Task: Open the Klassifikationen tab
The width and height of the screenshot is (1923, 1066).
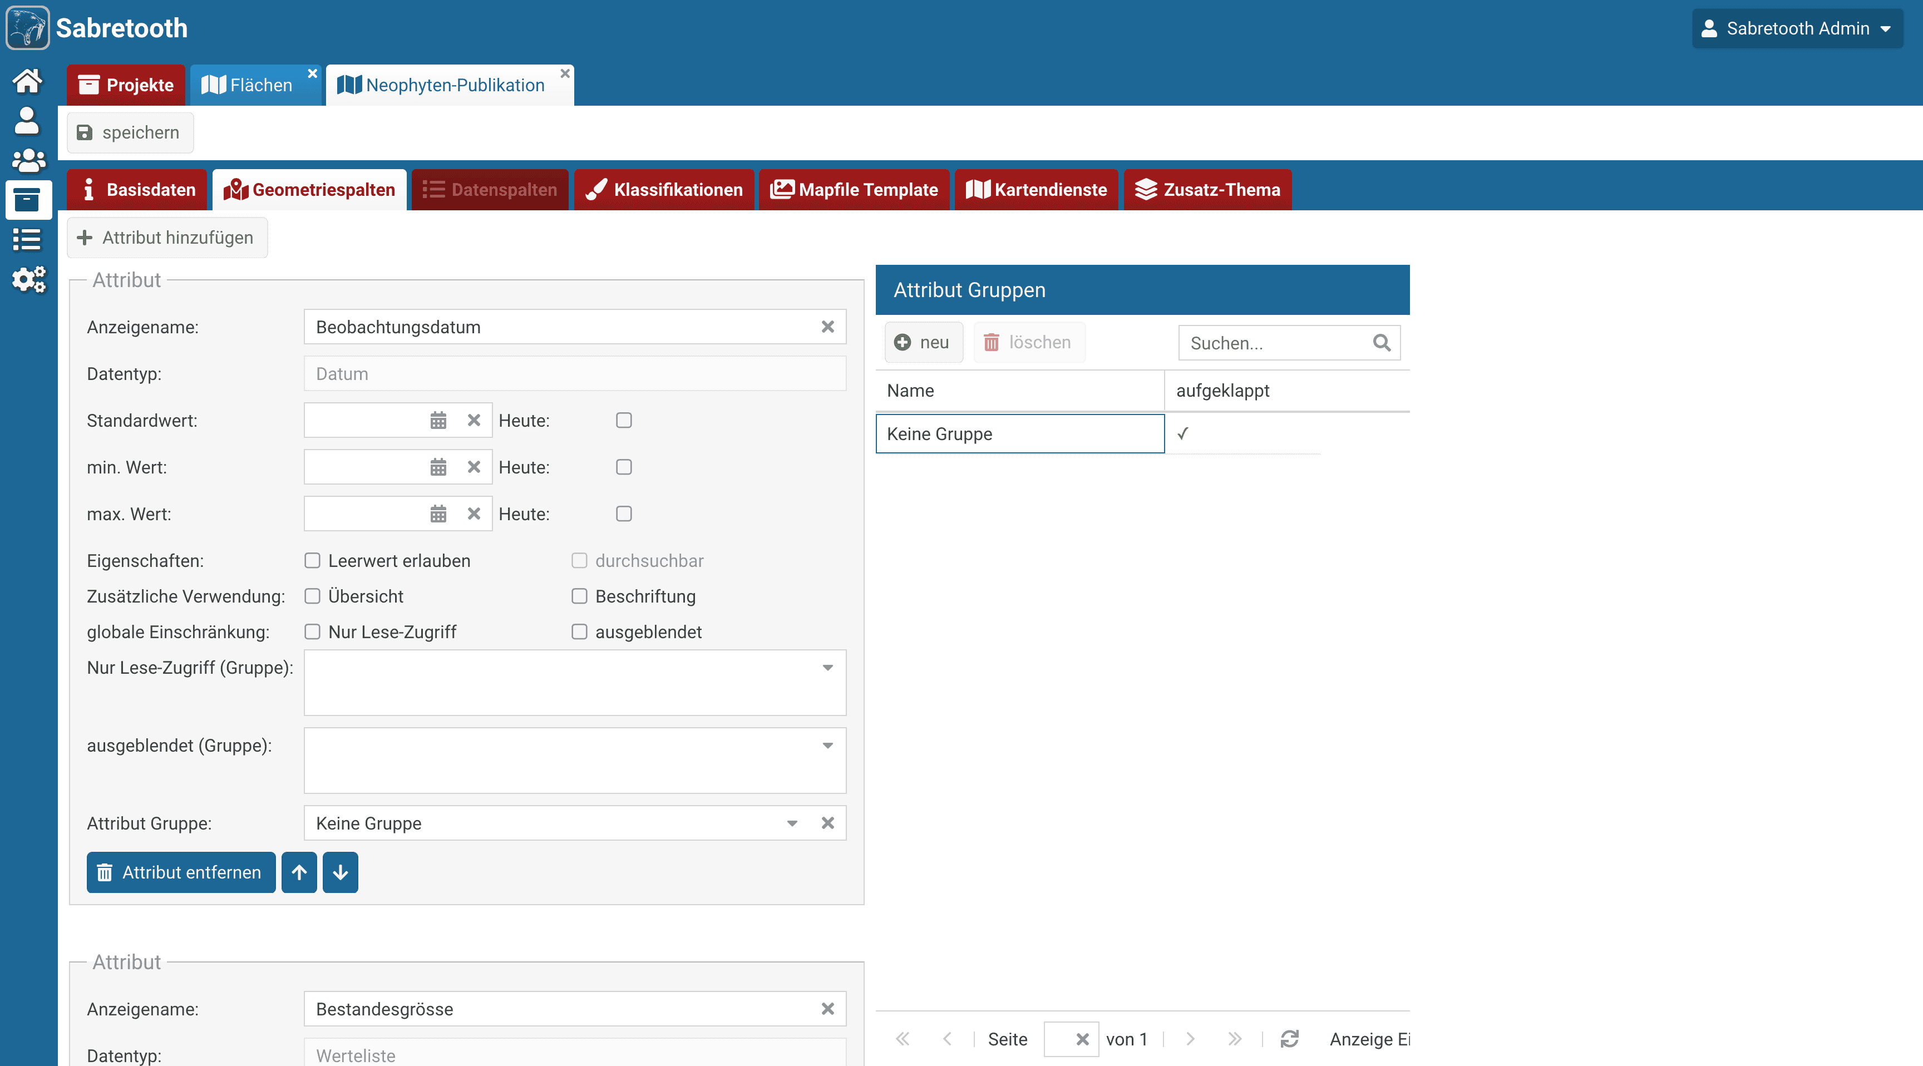Action: point(664,190)
